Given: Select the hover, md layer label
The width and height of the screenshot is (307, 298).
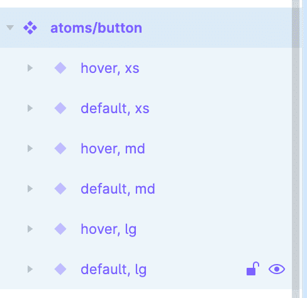Looking at the screenshot, I should (113, 149).
